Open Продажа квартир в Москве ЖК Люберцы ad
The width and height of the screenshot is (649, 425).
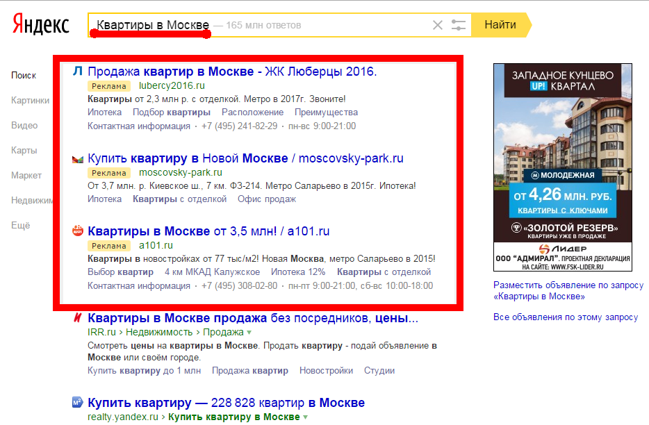(x=232, y=72)
